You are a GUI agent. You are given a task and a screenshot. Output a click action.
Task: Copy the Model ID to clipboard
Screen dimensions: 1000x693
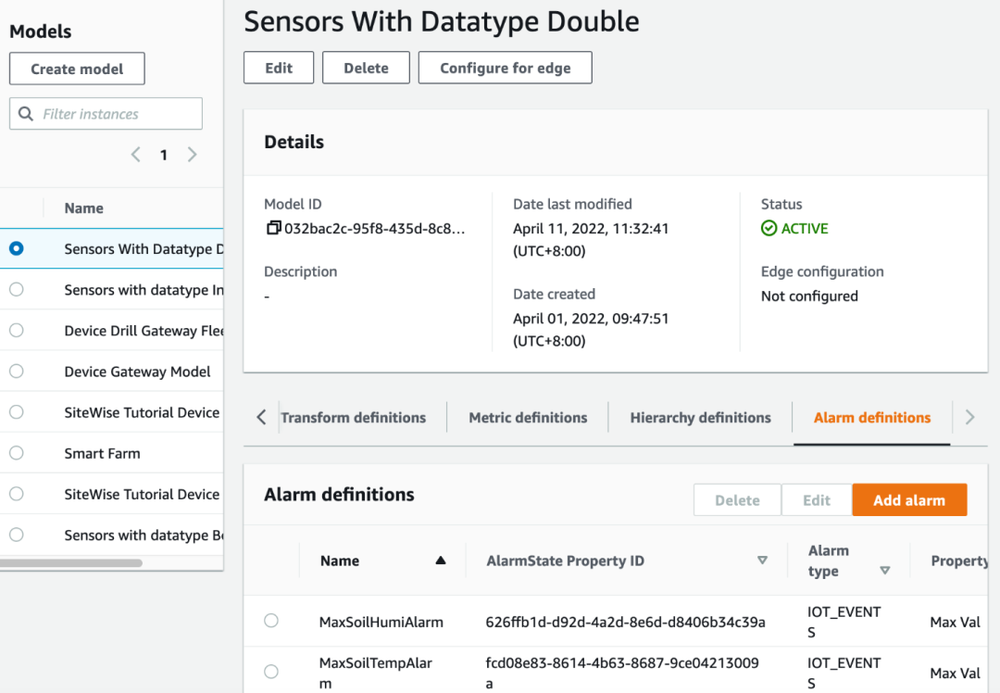tap(273, 228)
